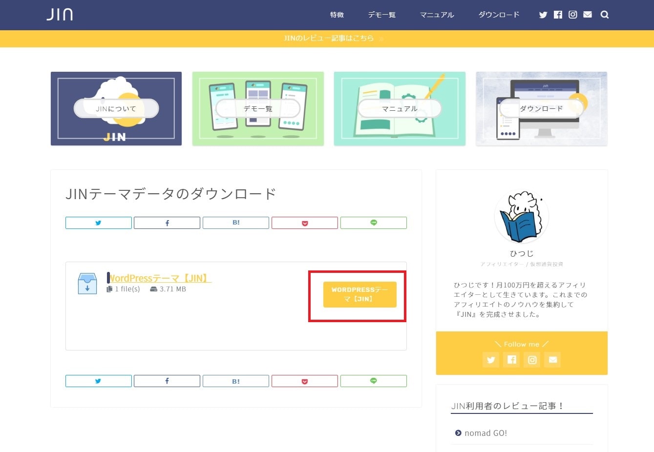Click the ひつじ author name
654x452 pixels.
tap(522, 253)
